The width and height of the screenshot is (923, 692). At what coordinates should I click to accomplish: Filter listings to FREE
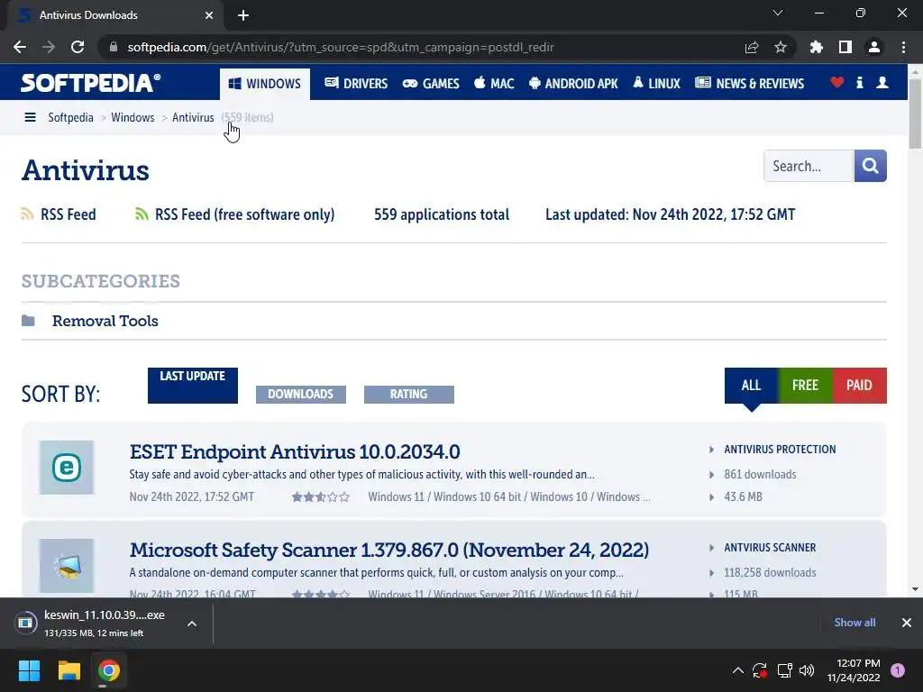click(805, 386)
